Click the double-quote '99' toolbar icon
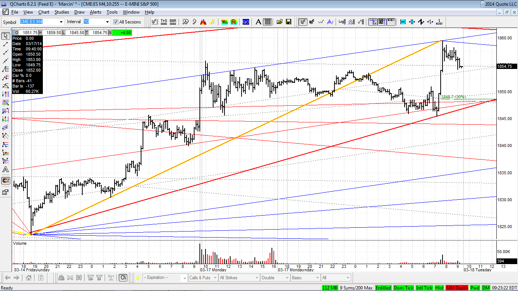Viewport: 518px width, 291px height. [185, 22]
